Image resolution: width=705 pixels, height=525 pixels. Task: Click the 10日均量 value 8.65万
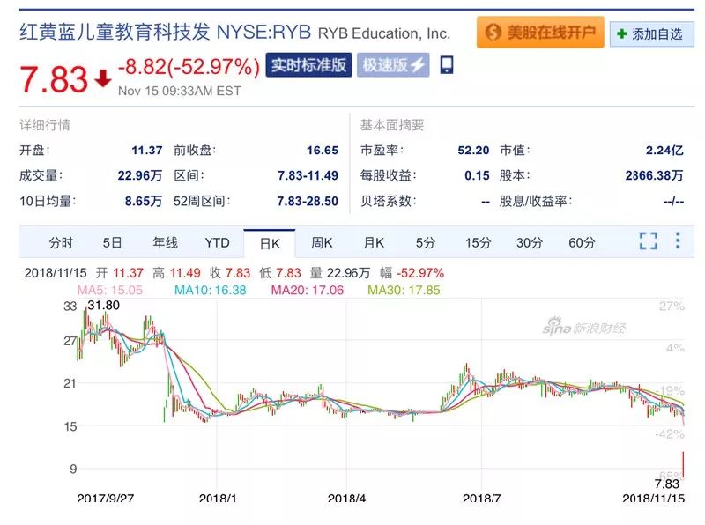pyautogui.click(x=144, y=201)
